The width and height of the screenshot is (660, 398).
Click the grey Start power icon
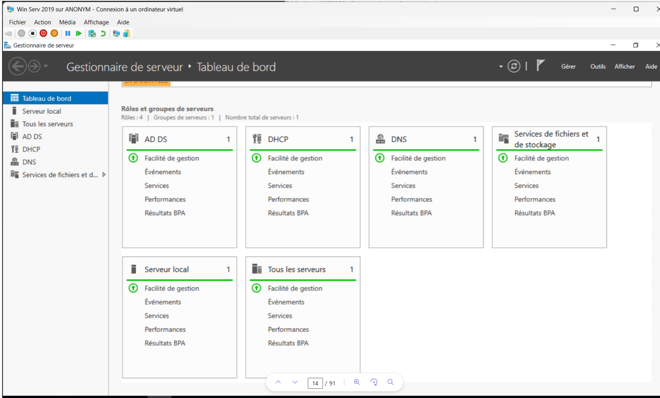21,33
